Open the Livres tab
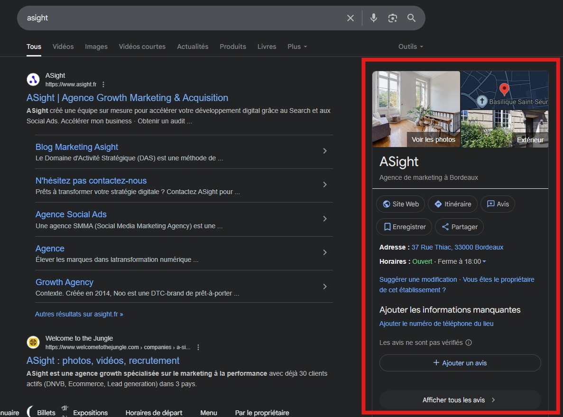This screenshot has height=417, width=563. tap(267, 46)
